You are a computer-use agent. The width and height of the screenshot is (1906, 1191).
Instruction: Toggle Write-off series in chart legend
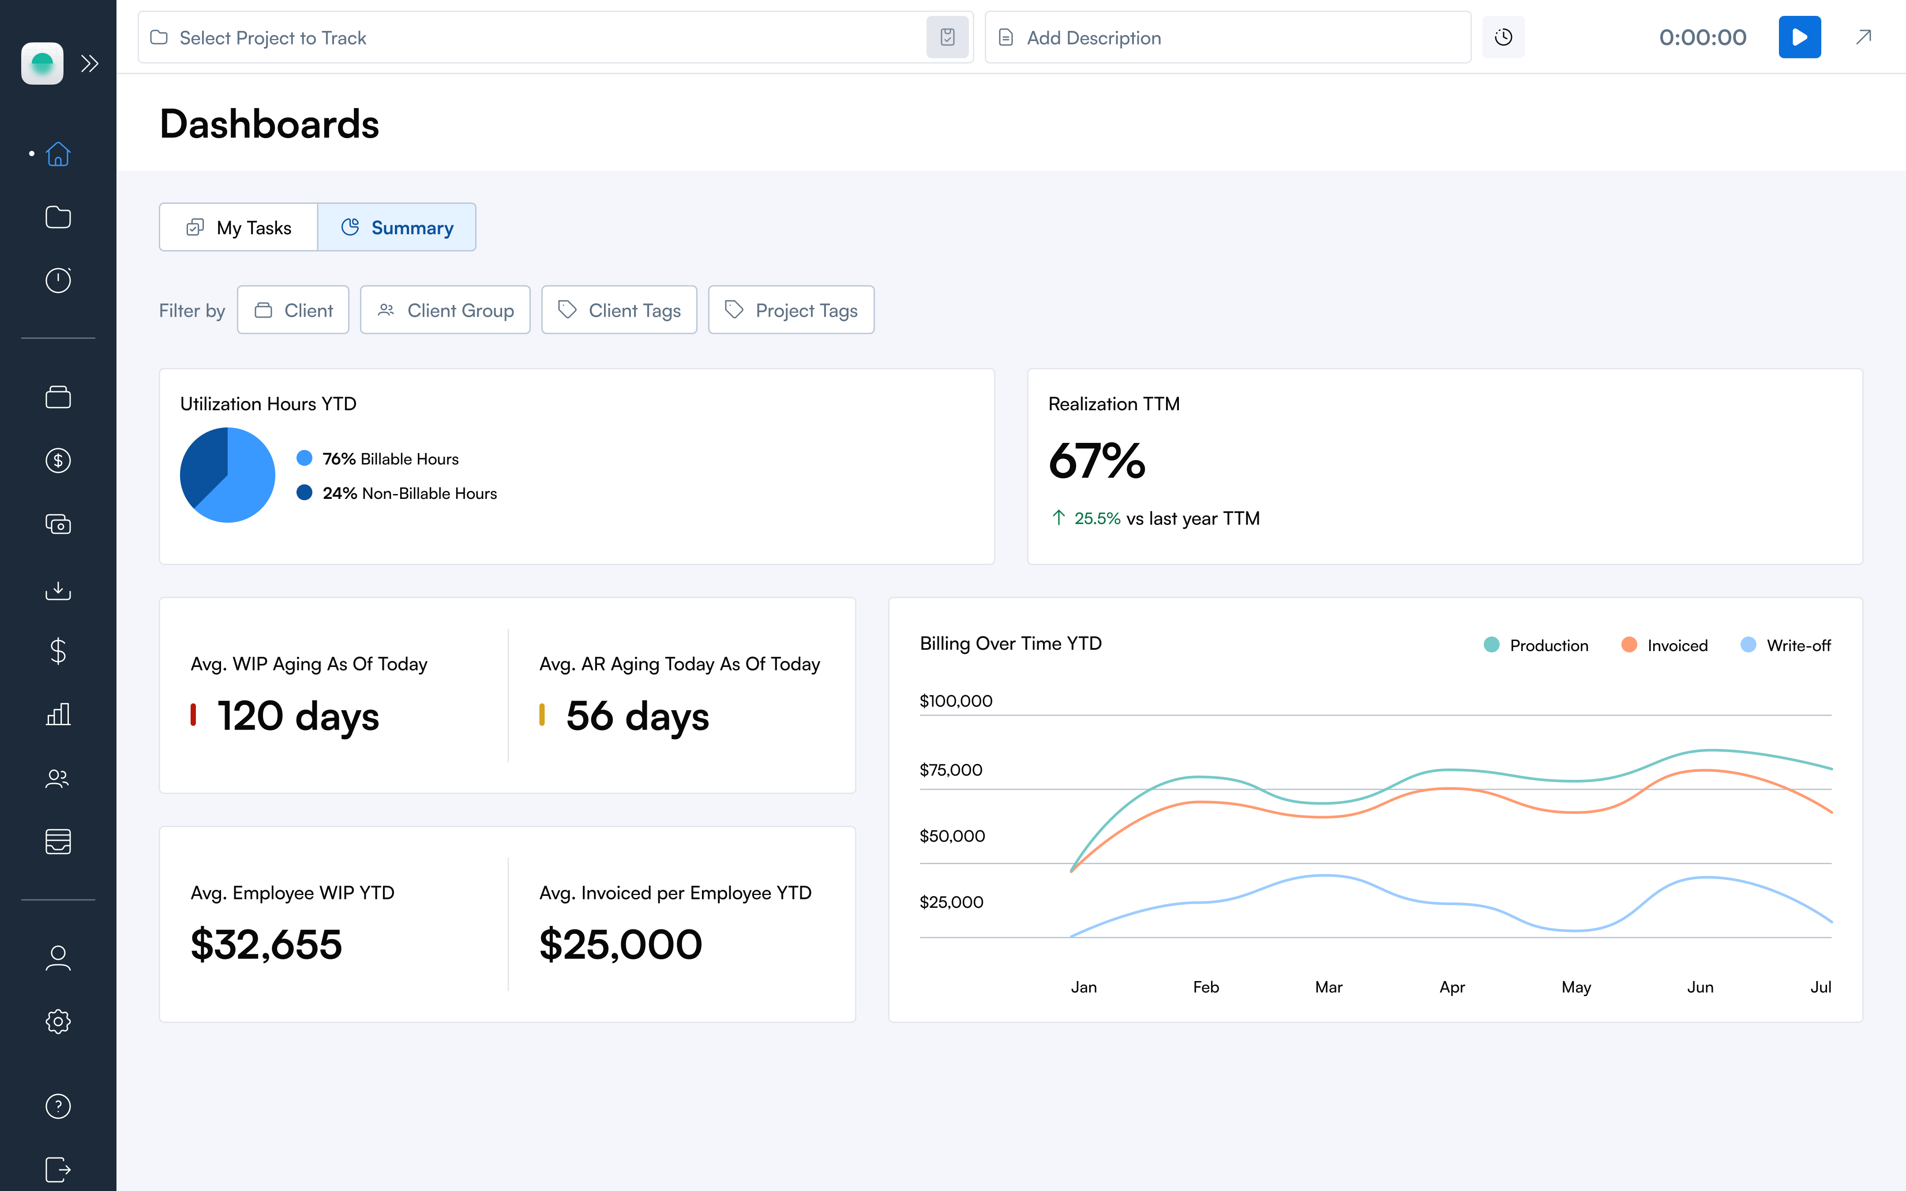pyautogui.click(x=1786, y=645)
